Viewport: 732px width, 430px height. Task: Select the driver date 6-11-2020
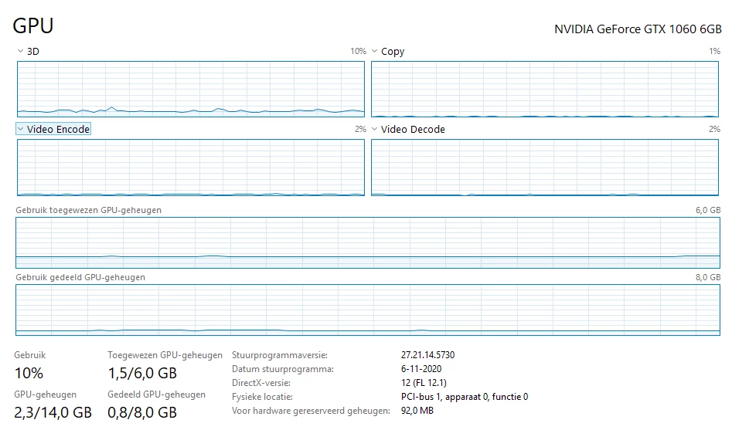[421, 369]
